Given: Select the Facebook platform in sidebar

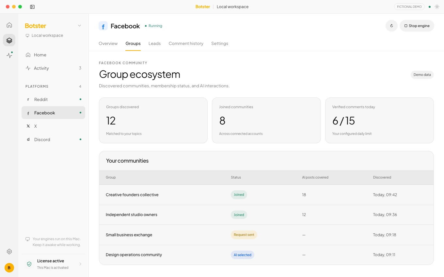Looking at the screenshot, I should pos(53,113).
